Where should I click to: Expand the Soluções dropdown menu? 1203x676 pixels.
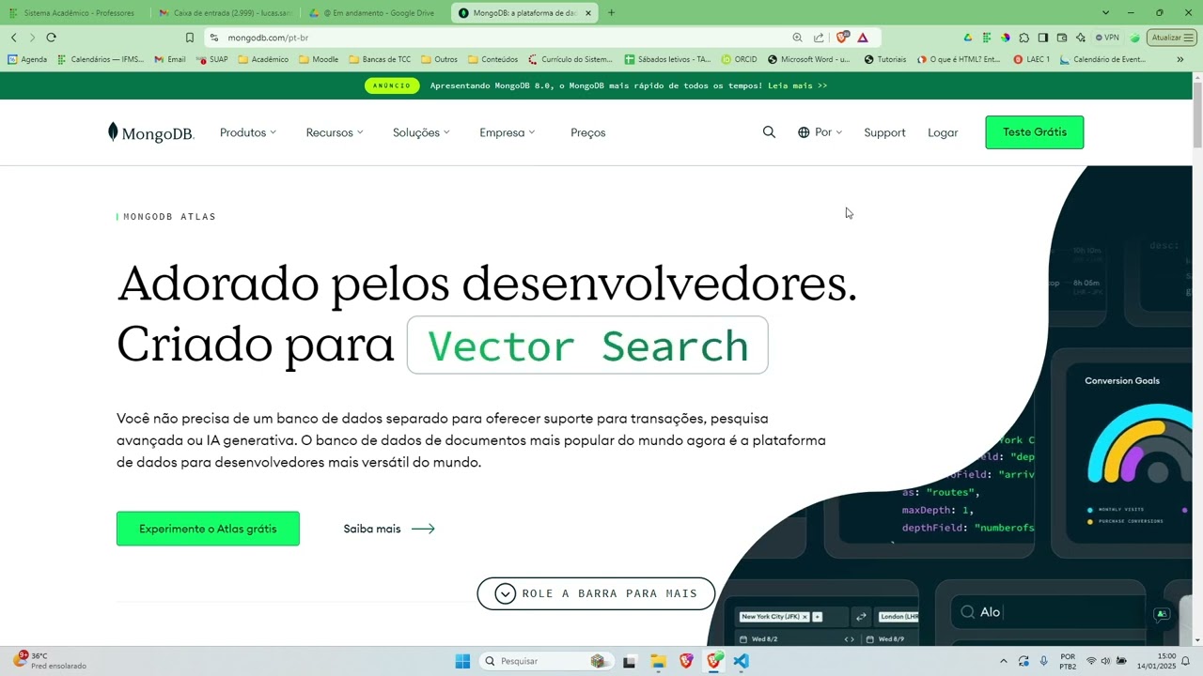pos(421,132)
